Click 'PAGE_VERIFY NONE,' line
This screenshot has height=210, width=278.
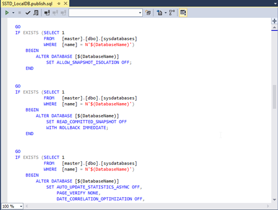coord(79,193)
